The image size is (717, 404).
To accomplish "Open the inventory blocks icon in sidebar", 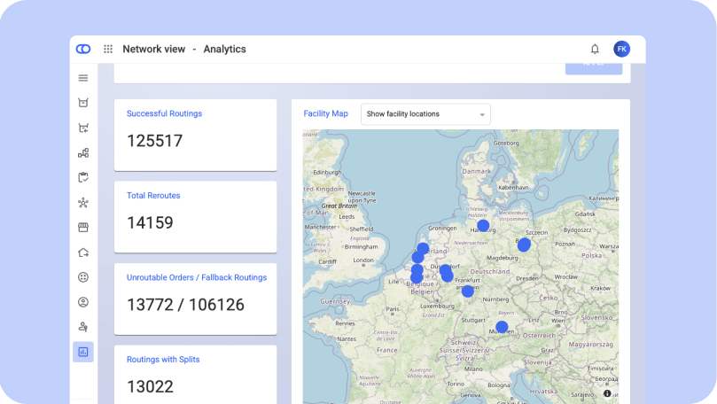I will [83, 152].
